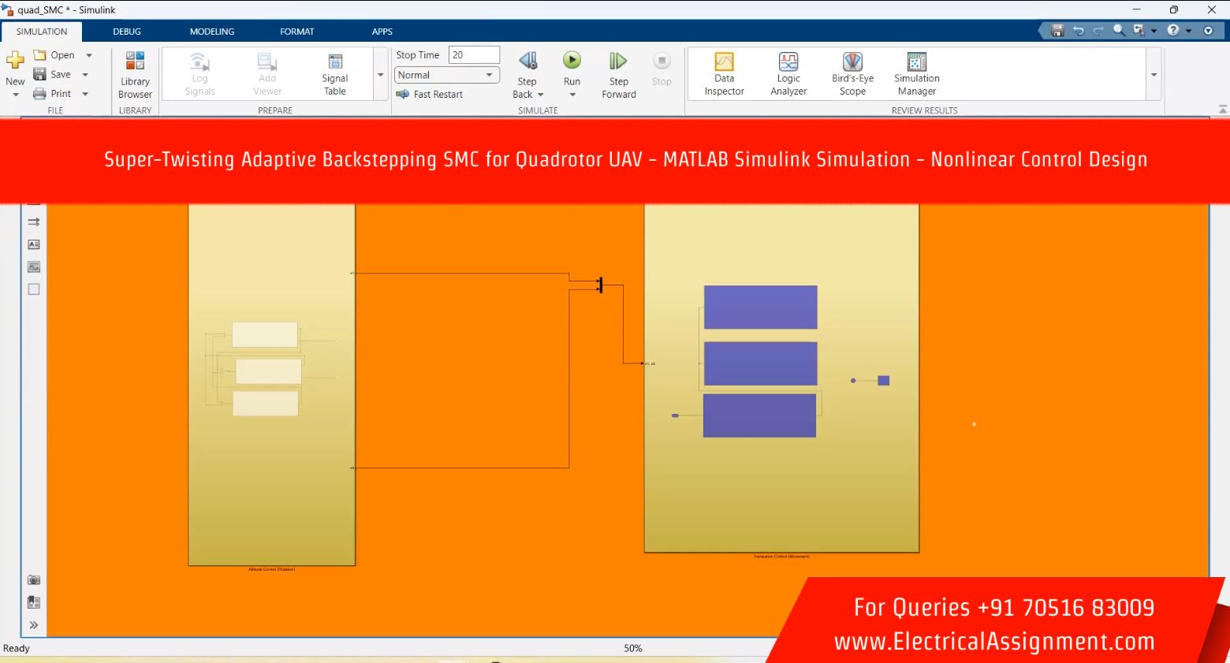Toggle Fast Restart mode
Viewport: 1230px width, 663px height.
tap(430, 95)
